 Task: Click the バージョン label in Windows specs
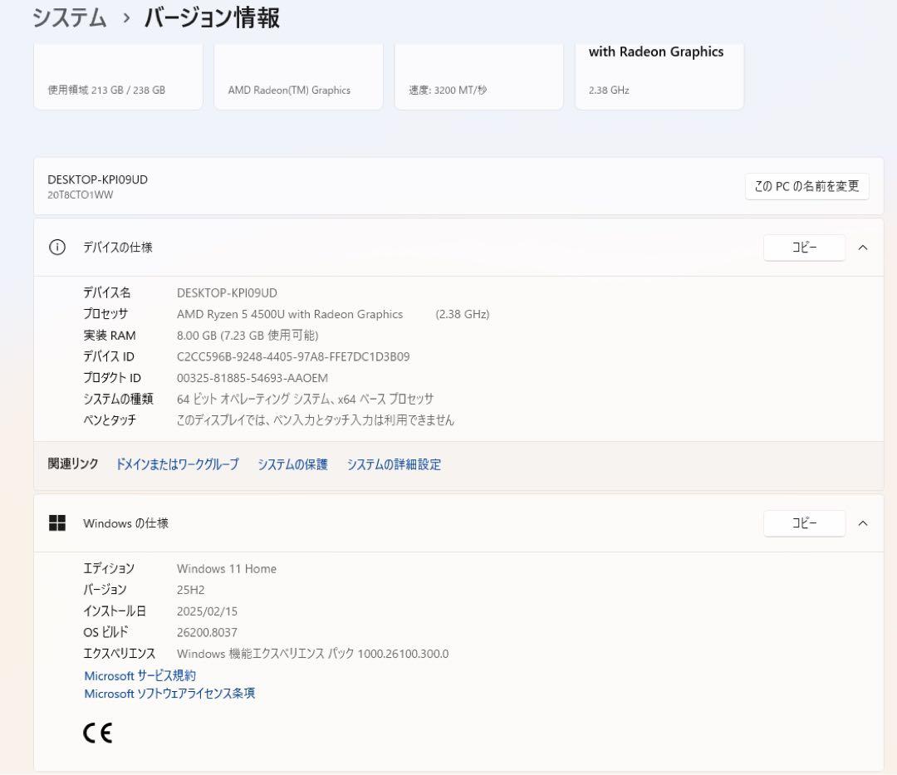coord(105,590)
